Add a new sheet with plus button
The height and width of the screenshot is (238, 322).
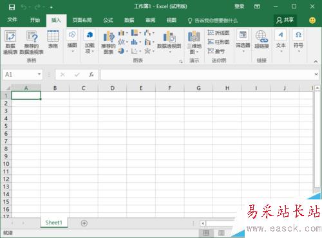(84, 223)
